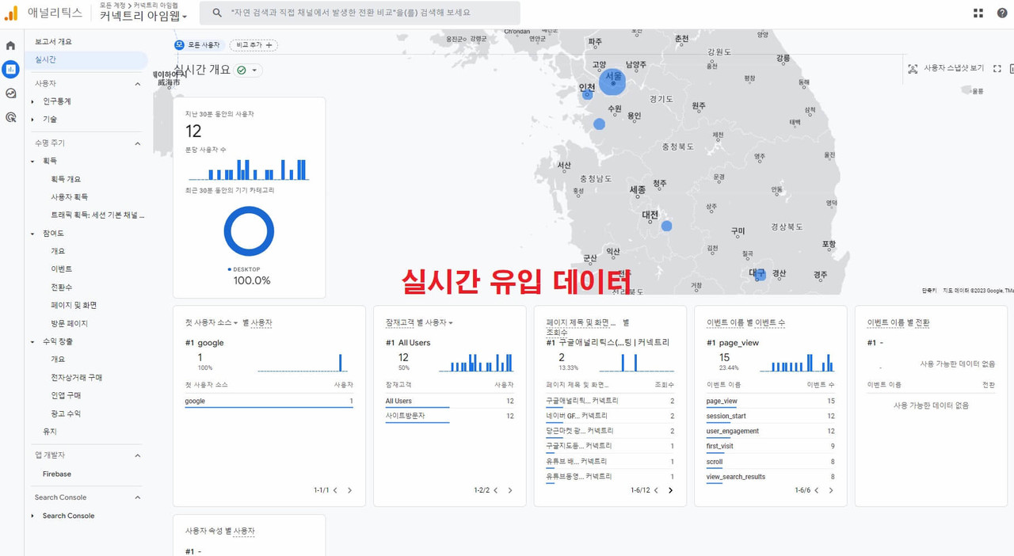Click the Seoul user bubble on map

click(x=612, y=81)
